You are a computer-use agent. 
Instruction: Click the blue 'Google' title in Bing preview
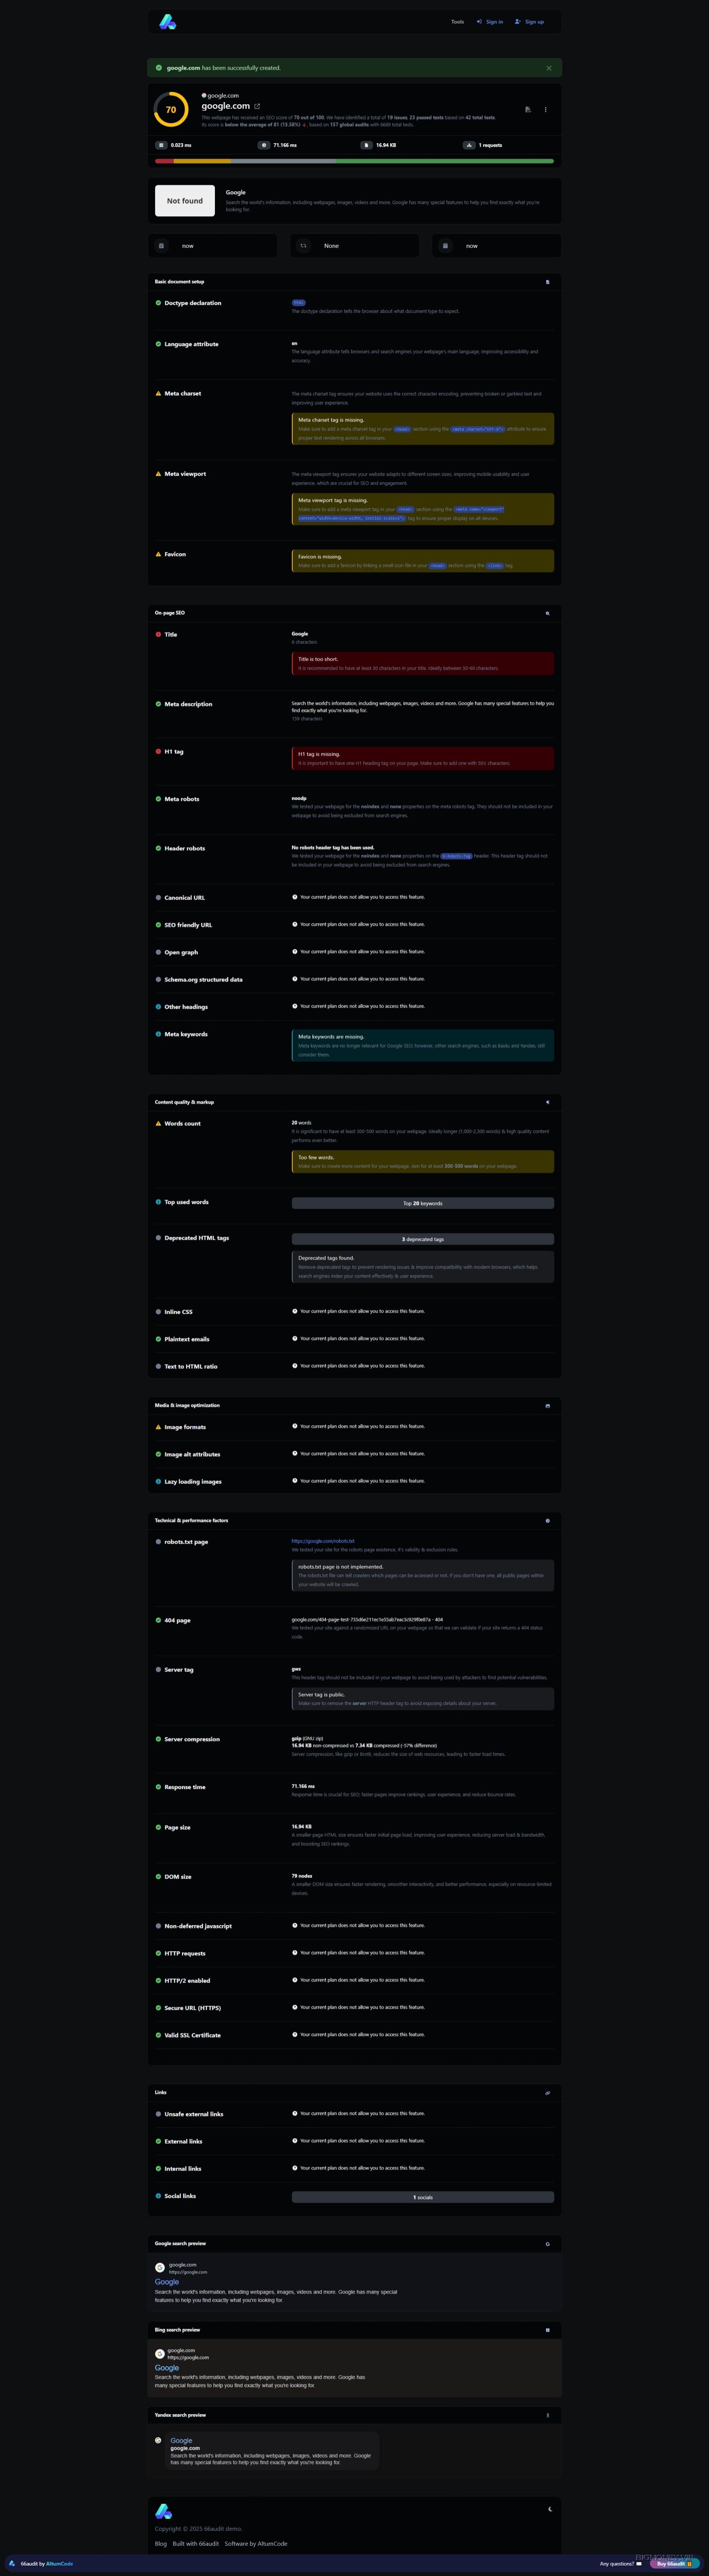[x=167, y=2368]
